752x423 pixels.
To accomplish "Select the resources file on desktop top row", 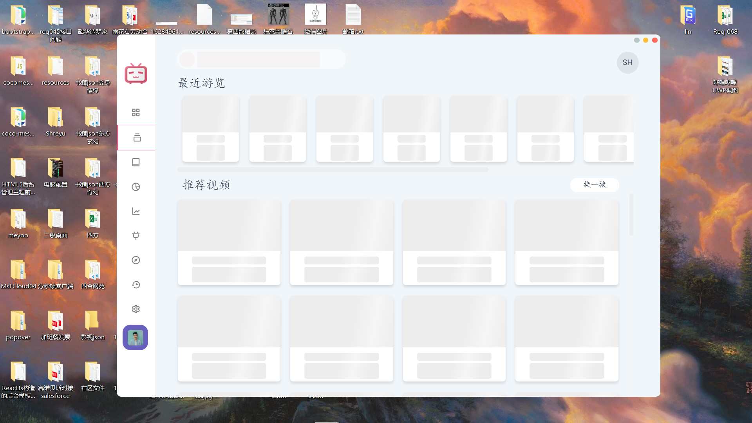I will (x=204, y=20).
